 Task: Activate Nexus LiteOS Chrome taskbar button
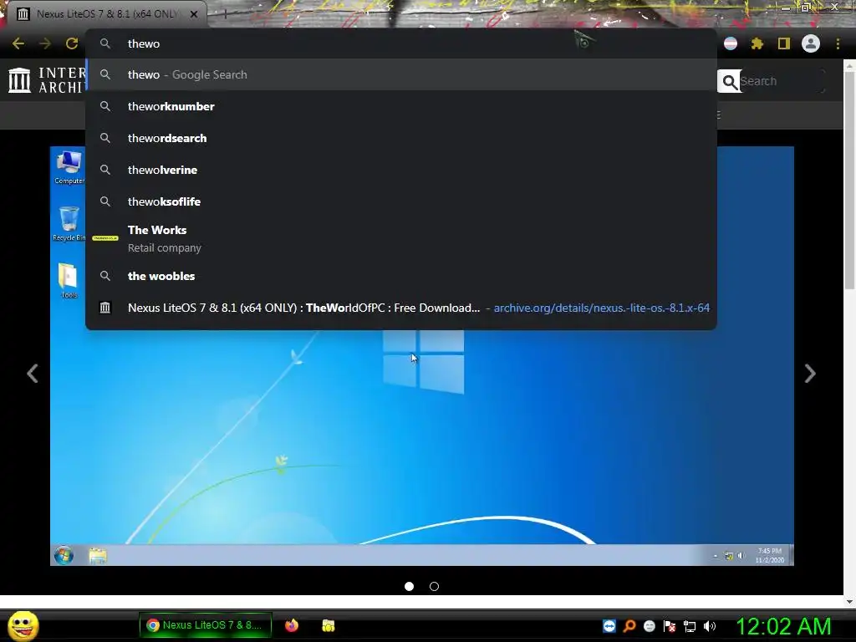click(206, 625)
